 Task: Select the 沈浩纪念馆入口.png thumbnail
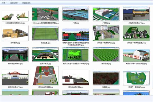(x=75, y=78)
